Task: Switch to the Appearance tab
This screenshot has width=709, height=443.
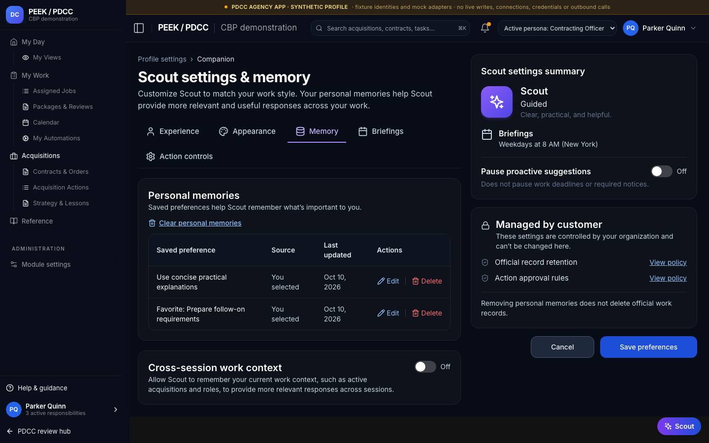Action: (x=247, y=131)
